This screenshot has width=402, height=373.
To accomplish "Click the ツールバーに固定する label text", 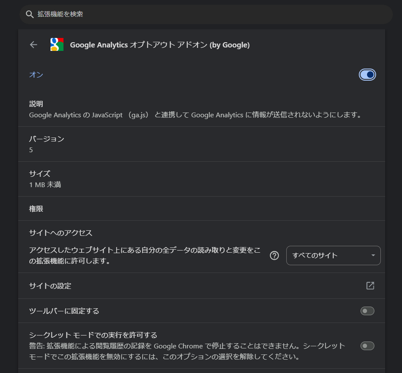I will pyautogui.click(x=64, y=311).
